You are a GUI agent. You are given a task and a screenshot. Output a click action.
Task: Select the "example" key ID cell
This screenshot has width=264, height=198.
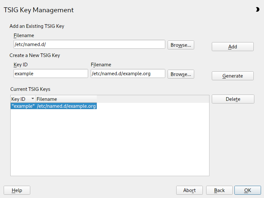tap(23, 106)
